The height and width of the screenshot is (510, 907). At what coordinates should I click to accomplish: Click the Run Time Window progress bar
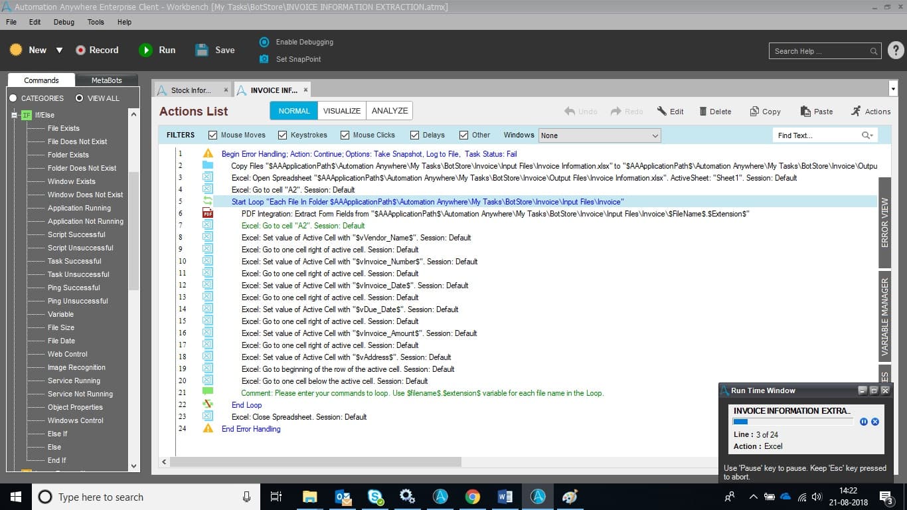tap(793, 422)
